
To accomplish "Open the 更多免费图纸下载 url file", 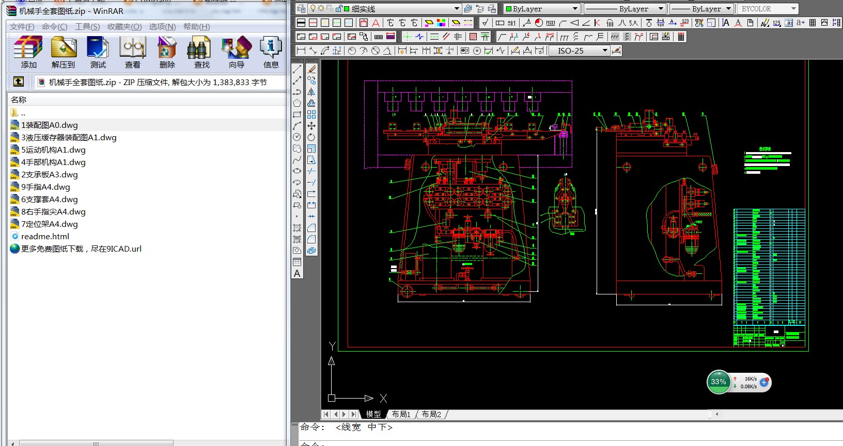I will coord(76,249).
